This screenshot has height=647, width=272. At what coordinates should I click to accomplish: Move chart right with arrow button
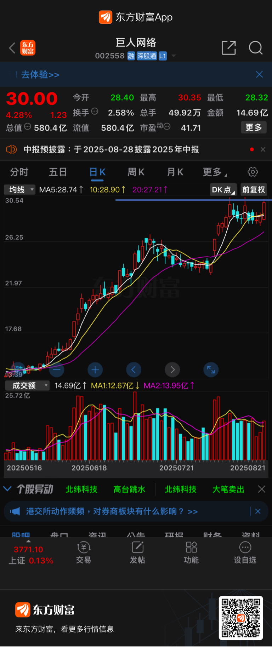172,370
